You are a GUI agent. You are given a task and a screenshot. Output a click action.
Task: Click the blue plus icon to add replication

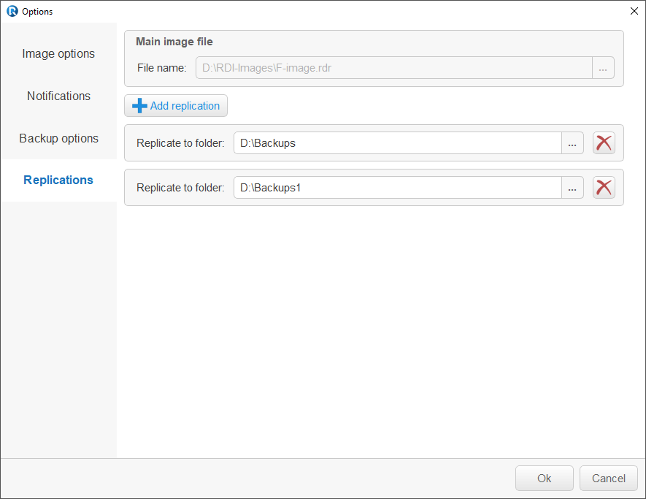(139, 106)
